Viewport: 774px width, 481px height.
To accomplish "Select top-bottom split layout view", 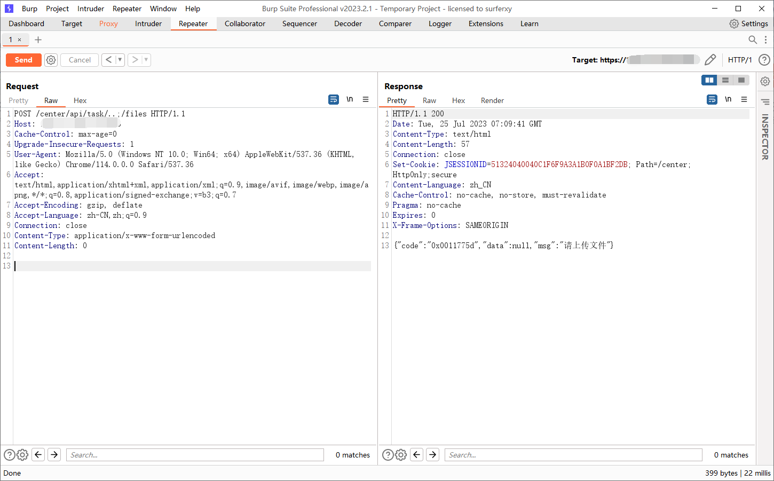I will pos(725,80).
